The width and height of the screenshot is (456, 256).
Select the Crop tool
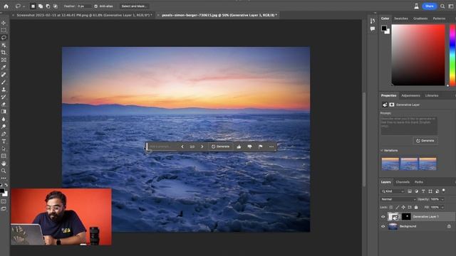pyautogui.click(x=4, y=52)
